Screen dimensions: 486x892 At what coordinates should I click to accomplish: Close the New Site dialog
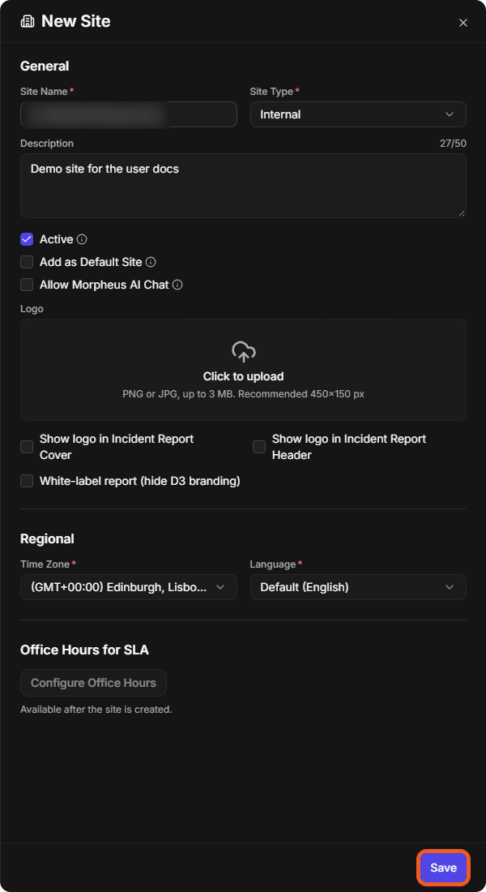pyautogui.click(x=463, y=23)
